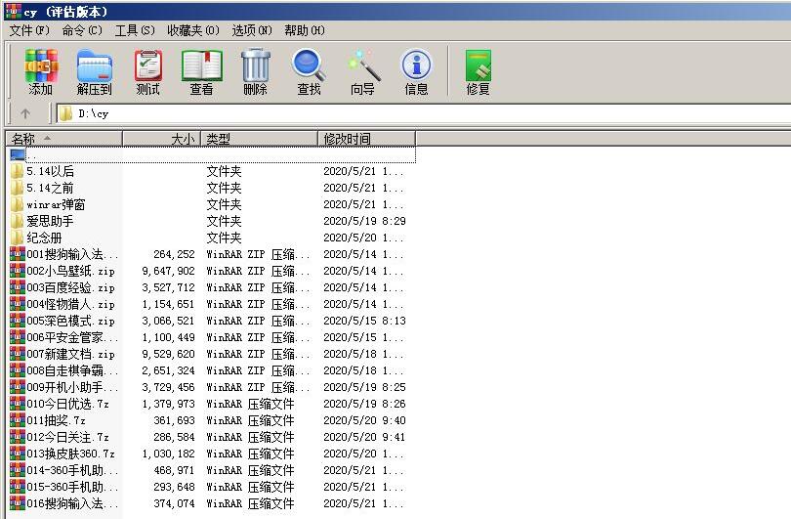Open the File (文件) menu
Screen dimensions: 791x519
29,30
